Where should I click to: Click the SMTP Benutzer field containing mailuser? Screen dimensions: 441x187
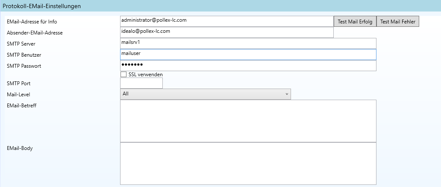pyautogui.click(x=248, y=55)
